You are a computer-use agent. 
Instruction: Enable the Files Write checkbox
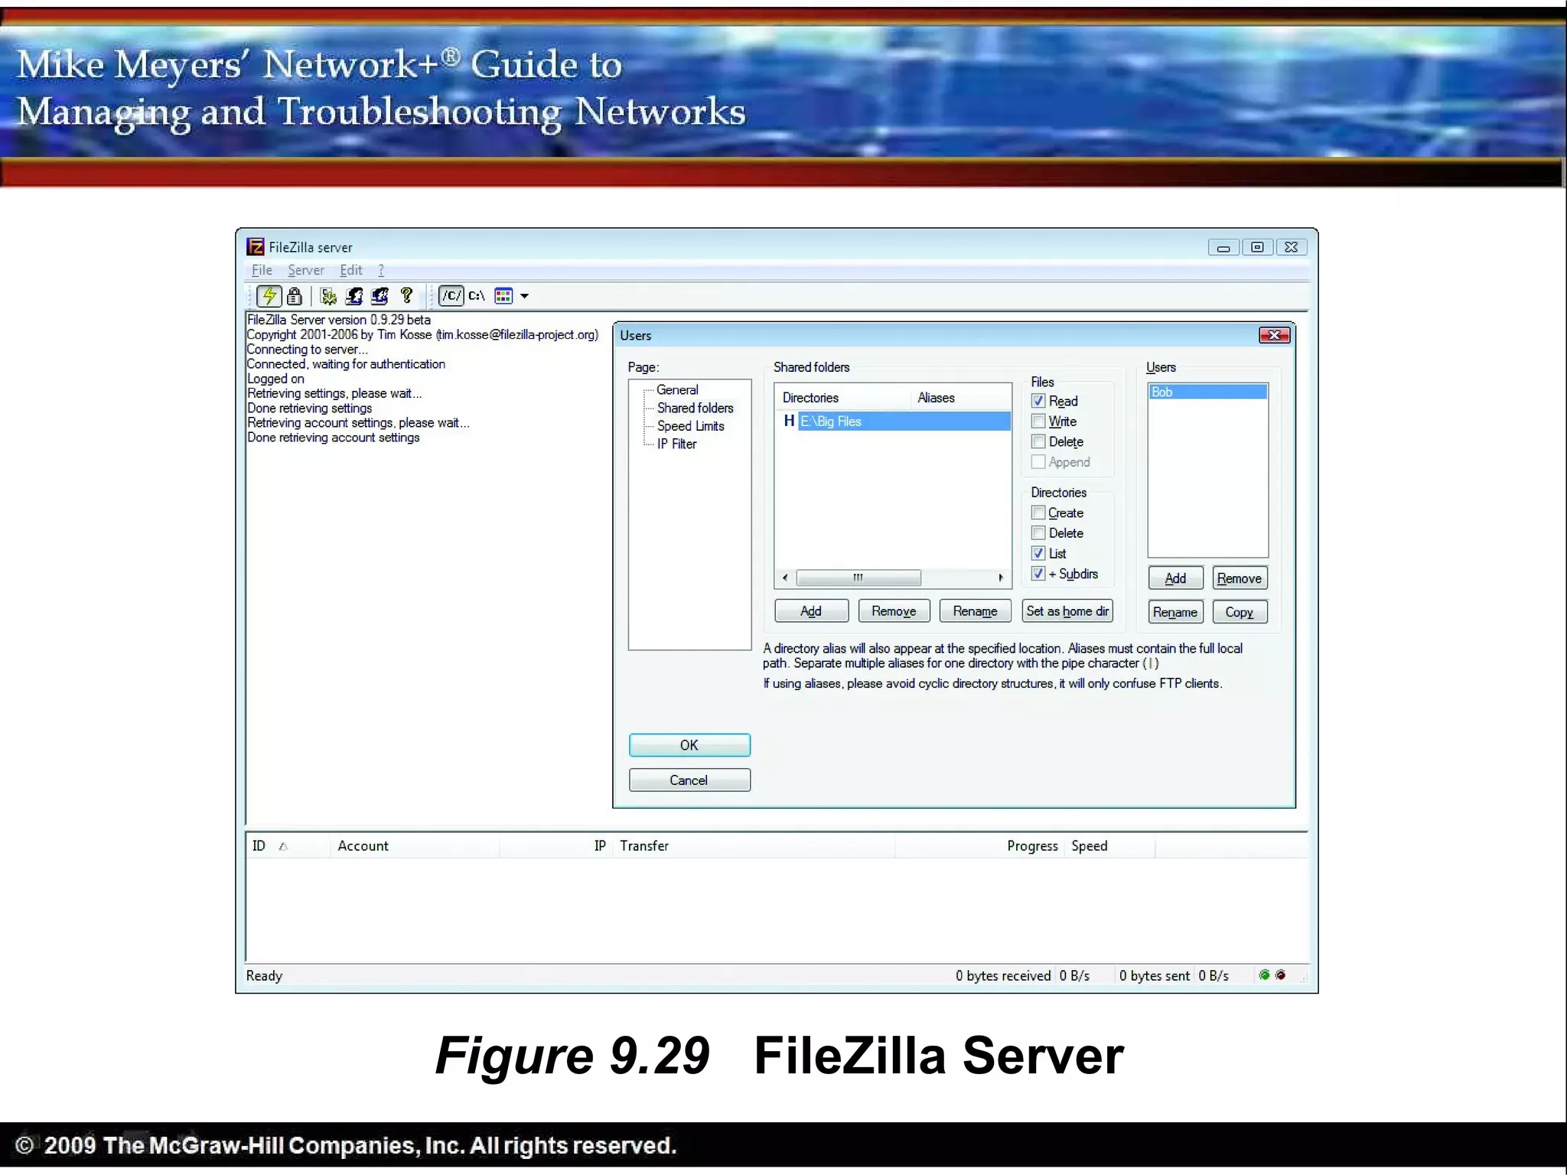[1038, 421]
